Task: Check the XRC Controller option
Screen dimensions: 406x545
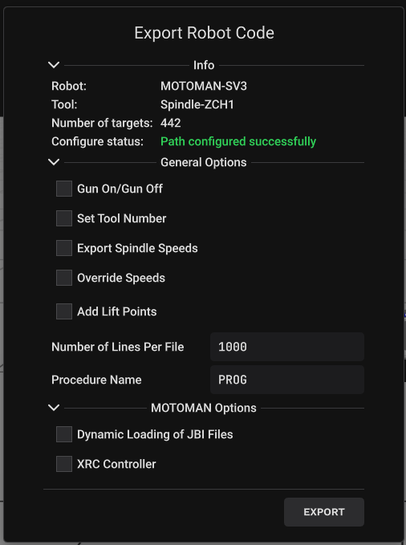Action: click(x=64, y=464)
